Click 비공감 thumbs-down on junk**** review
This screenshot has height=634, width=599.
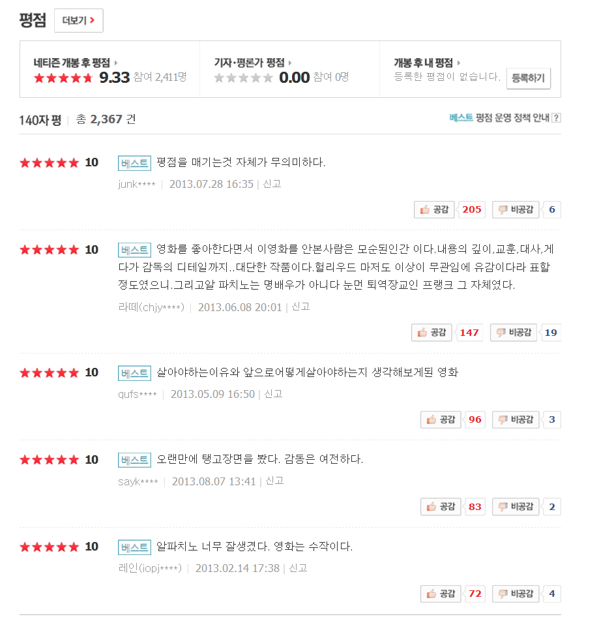tap(516, 209)
